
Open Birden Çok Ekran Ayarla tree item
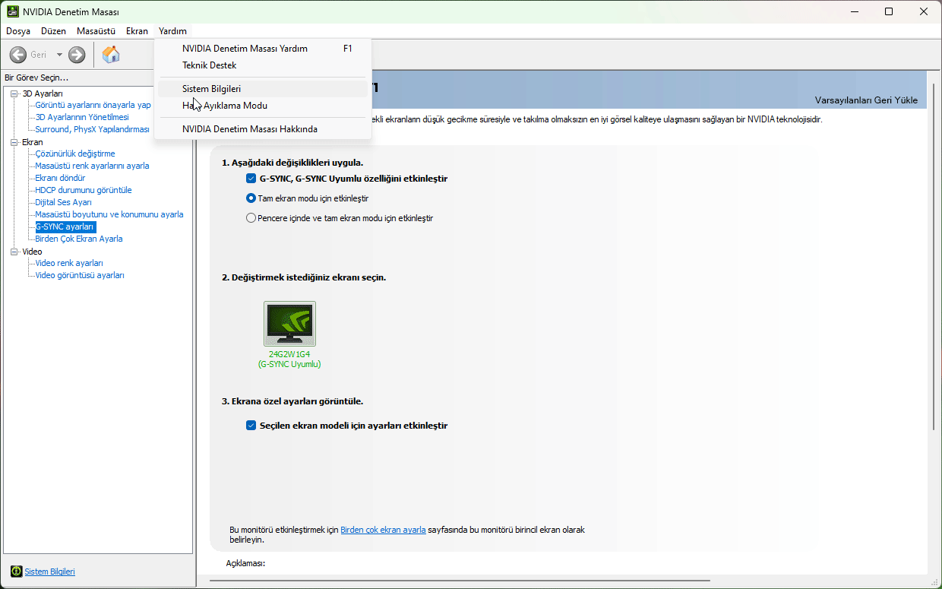coord(79,239)
